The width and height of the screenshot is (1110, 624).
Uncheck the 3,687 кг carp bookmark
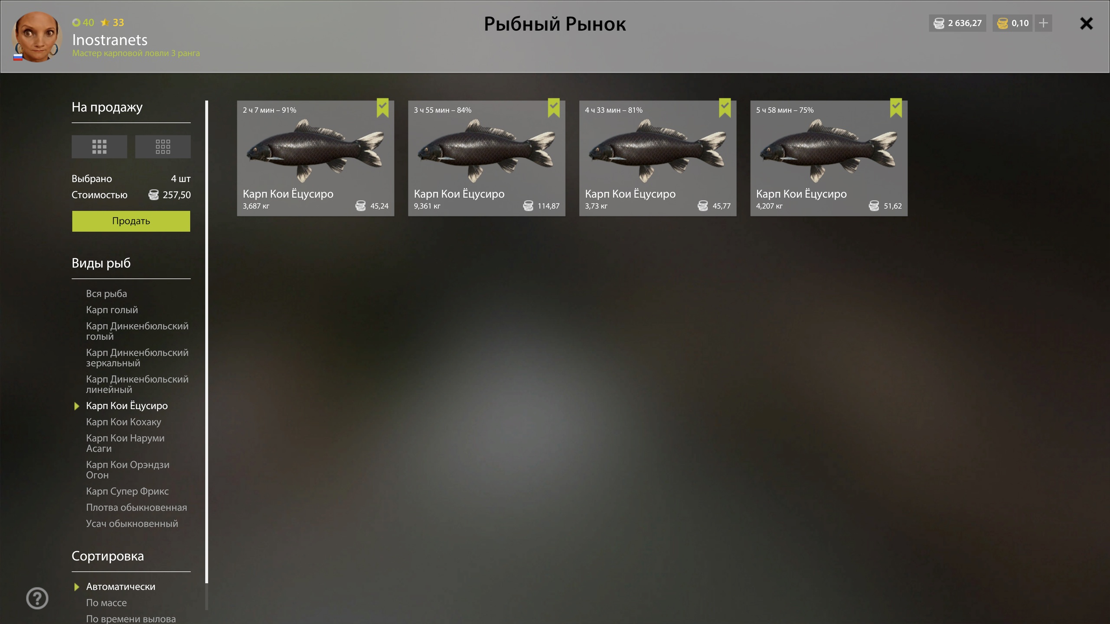[382, 108]
